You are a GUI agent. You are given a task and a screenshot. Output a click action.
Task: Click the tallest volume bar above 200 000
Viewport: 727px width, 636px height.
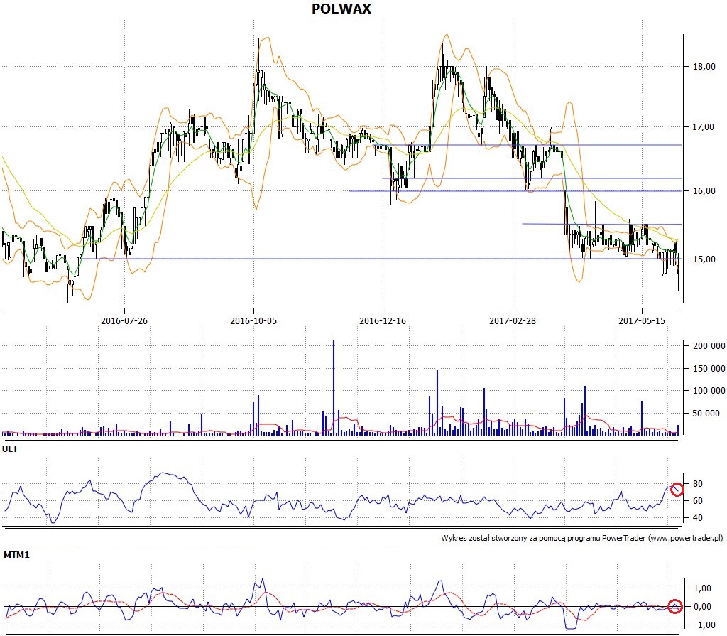click(334, 387)
